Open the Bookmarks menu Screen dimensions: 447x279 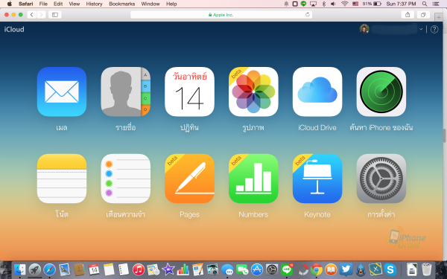click(x=121, y=4)
